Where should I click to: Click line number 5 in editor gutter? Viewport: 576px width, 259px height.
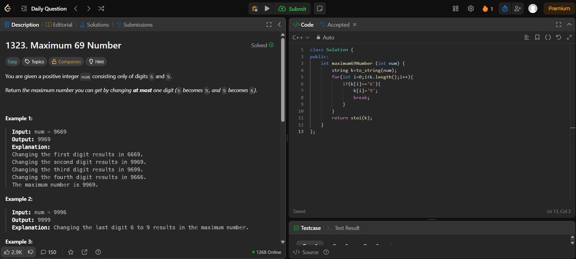[x=301, y=77]
